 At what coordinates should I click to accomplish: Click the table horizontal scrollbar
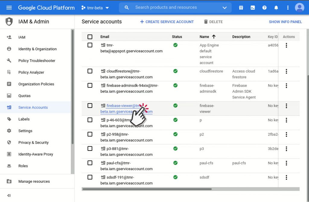147,189
